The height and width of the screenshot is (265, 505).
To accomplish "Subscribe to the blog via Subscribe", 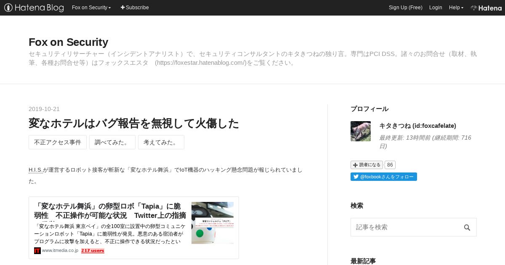I will click(x=135, y=8).
